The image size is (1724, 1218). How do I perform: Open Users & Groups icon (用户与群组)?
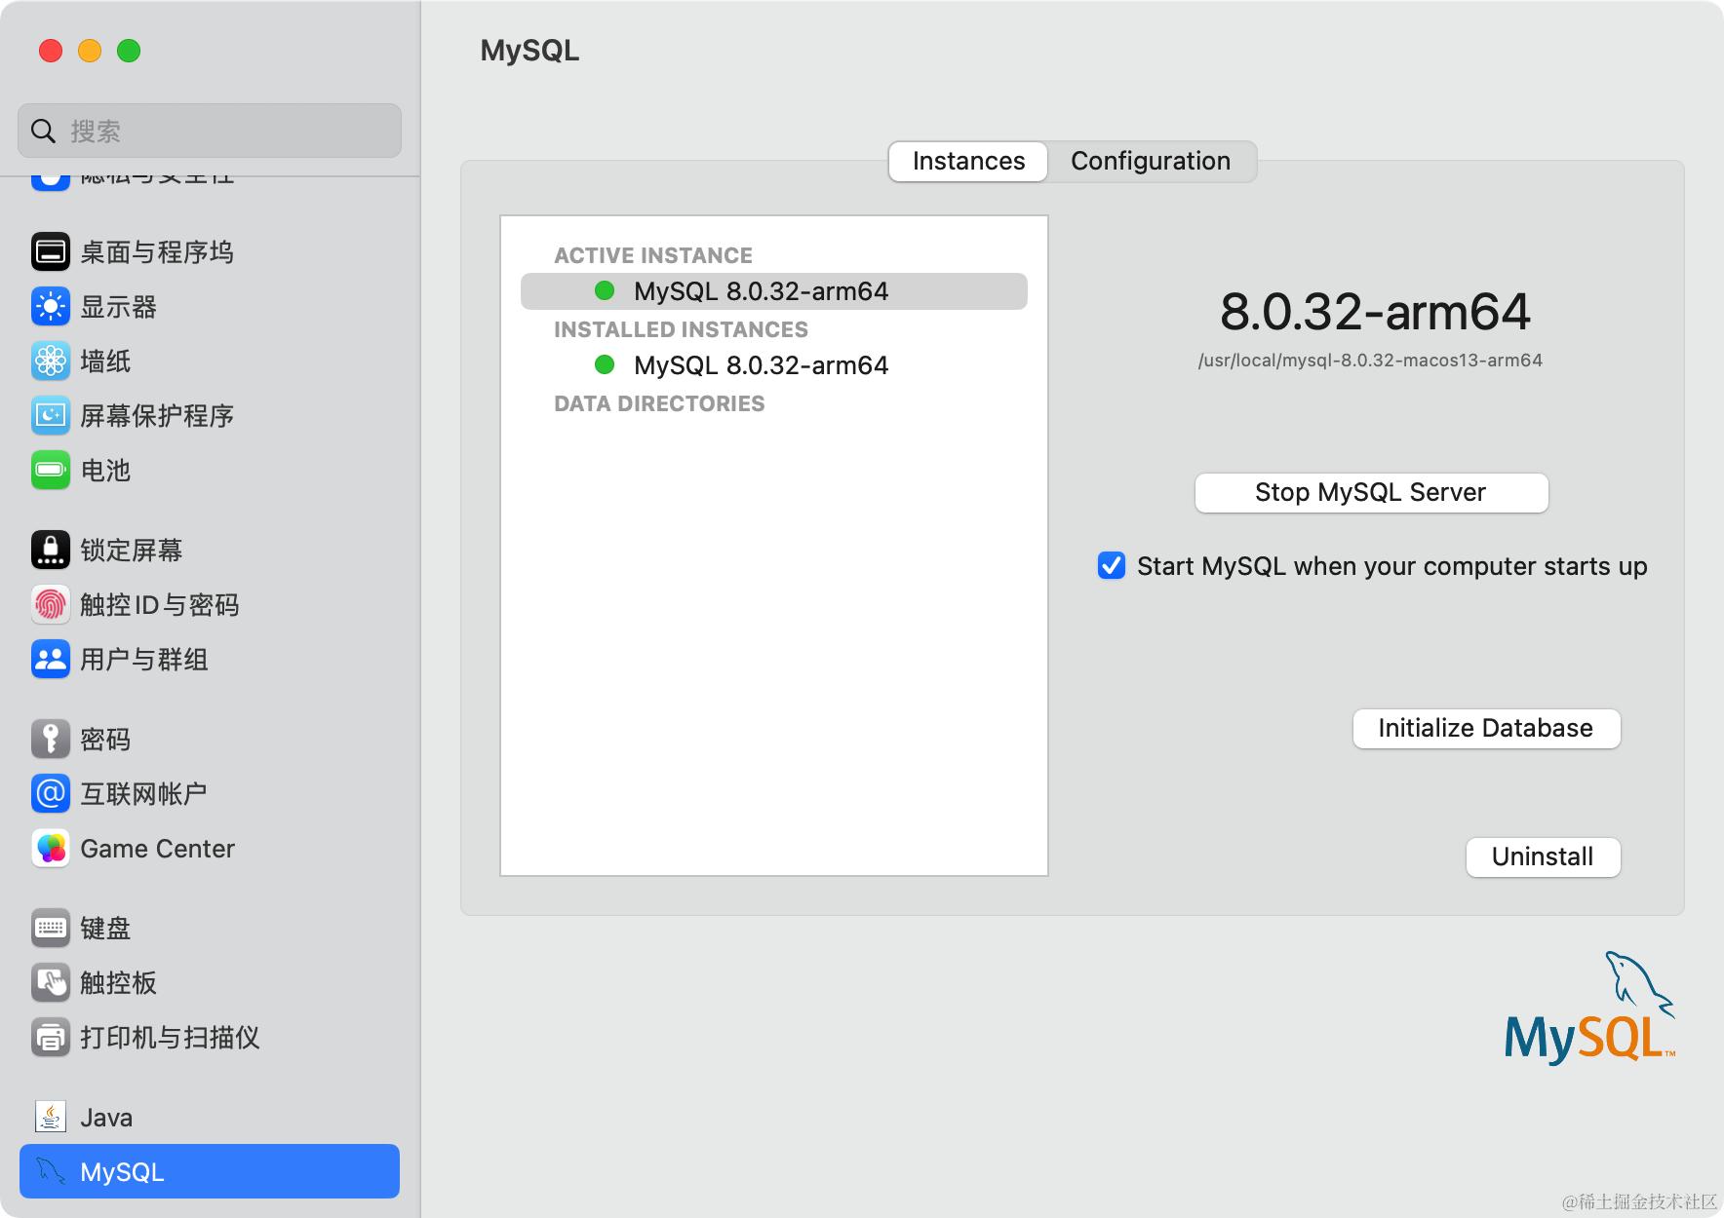[x=51, y=660]
